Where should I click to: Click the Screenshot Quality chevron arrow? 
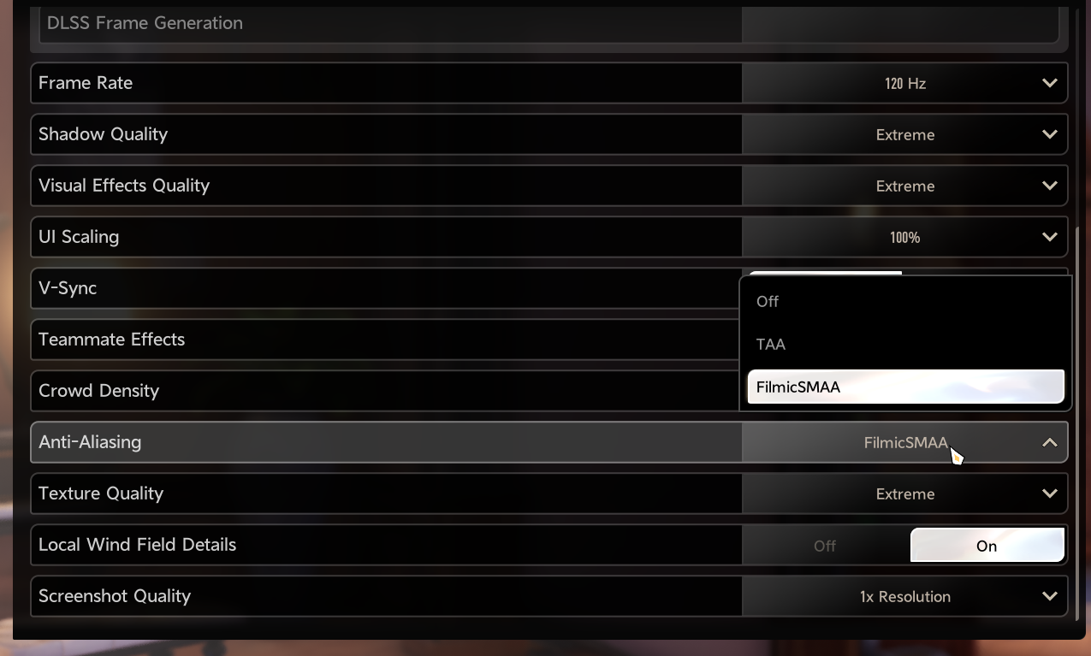pos(1049,596)
